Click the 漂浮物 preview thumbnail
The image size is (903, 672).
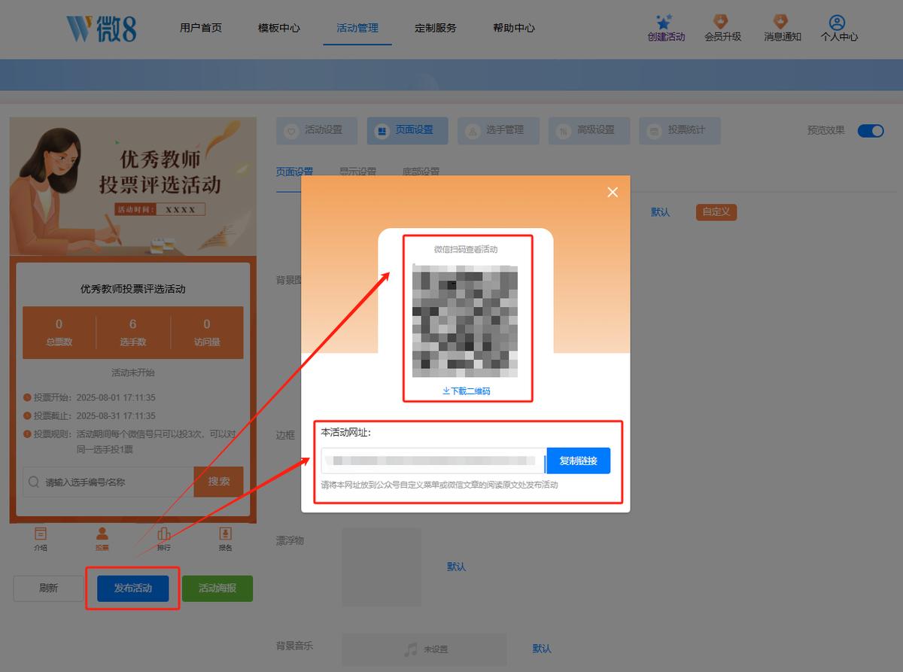coord(382,567)
